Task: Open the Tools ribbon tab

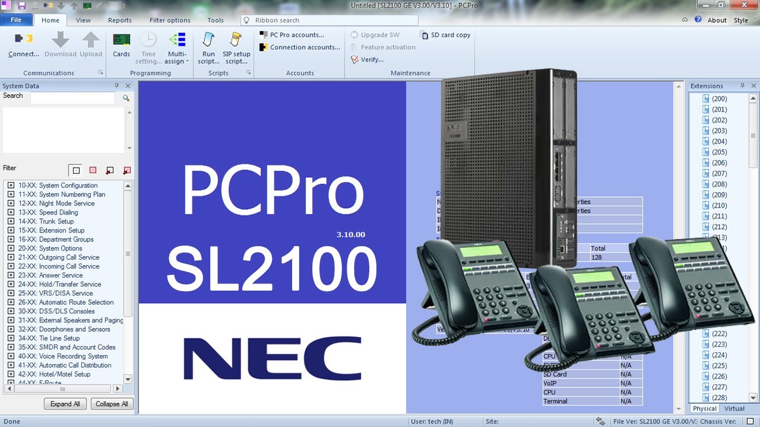Action: click(216, 20)
